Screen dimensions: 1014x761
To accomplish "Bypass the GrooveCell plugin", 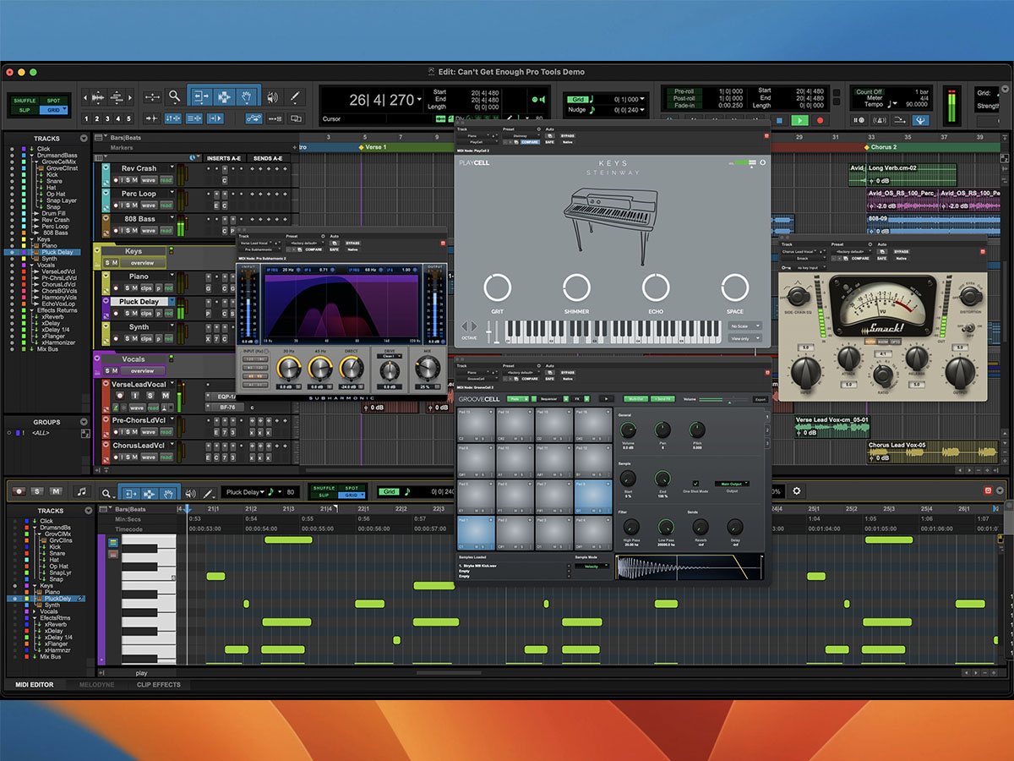I will coord(568,372).
